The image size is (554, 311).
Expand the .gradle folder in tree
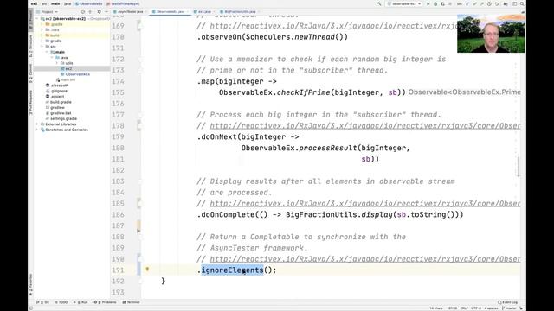coord(42,24)
